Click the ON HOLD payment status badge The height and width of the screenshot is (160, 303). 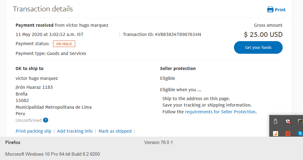tap(64, 44)
